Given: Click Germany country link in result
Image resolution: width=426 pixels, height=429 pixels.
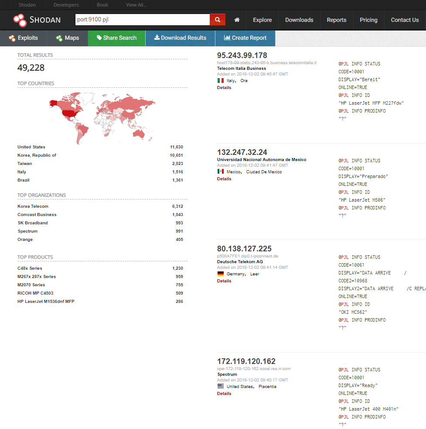Looking at the screenshot, I should (x=236, y=274).
